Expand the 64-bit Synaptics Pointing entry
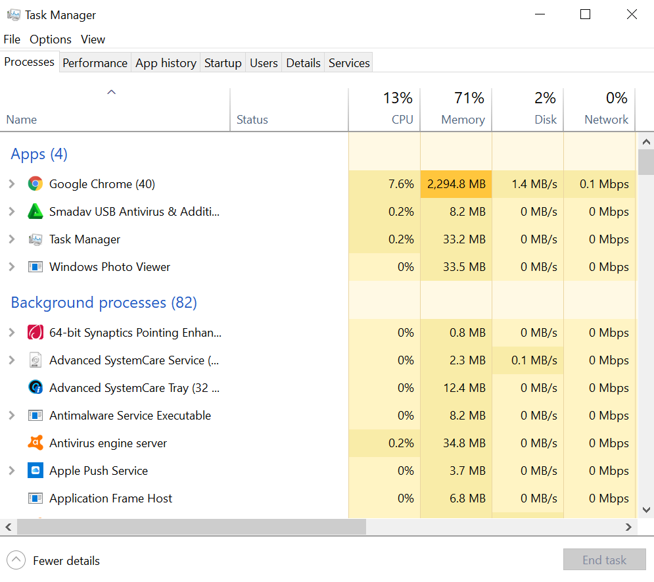The image size is (654, 582). (12, 333)
